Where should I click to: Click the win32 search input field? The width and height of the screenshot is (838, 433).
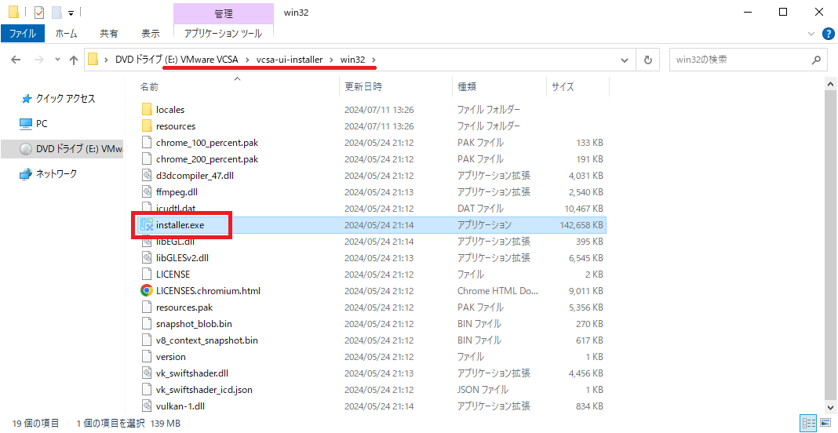(x=740, y=60)
